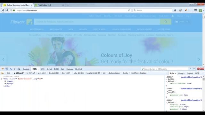Activate the Firebug element inspector icon
This screenshot has width=205, height=115.
pyautogui.click(x=7, y=69)
